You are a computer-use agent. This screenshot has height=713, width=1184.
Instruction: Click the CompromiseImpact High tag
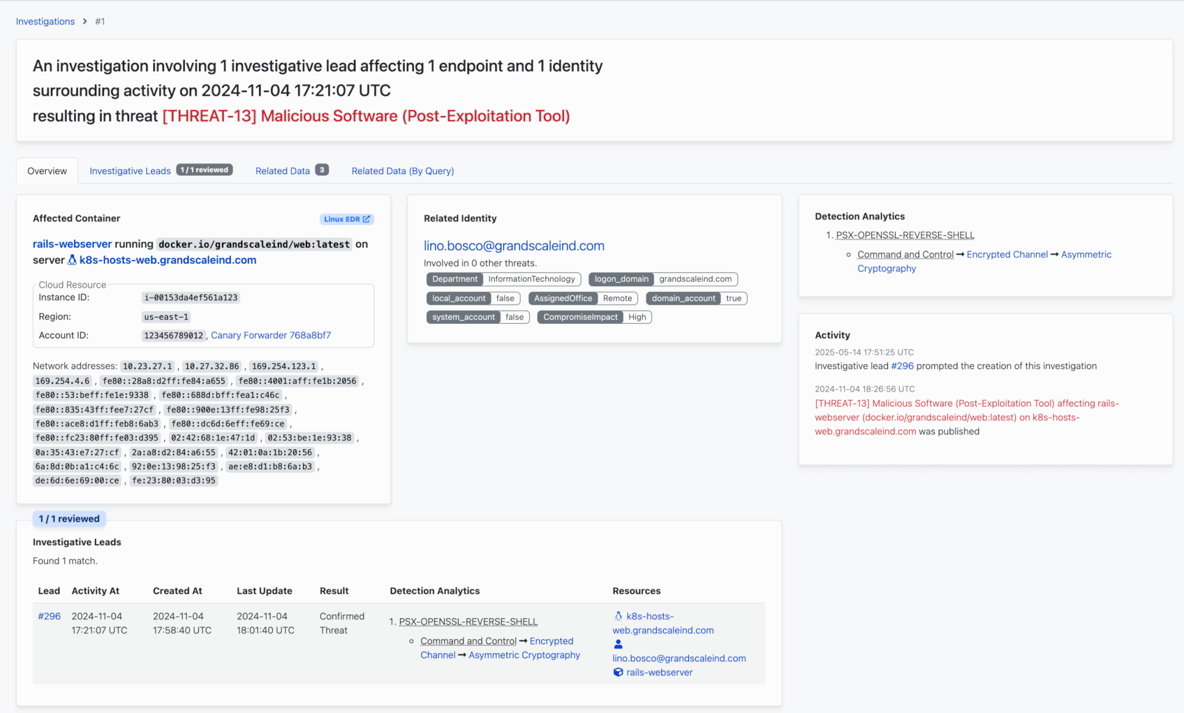(x=594, y=317)
